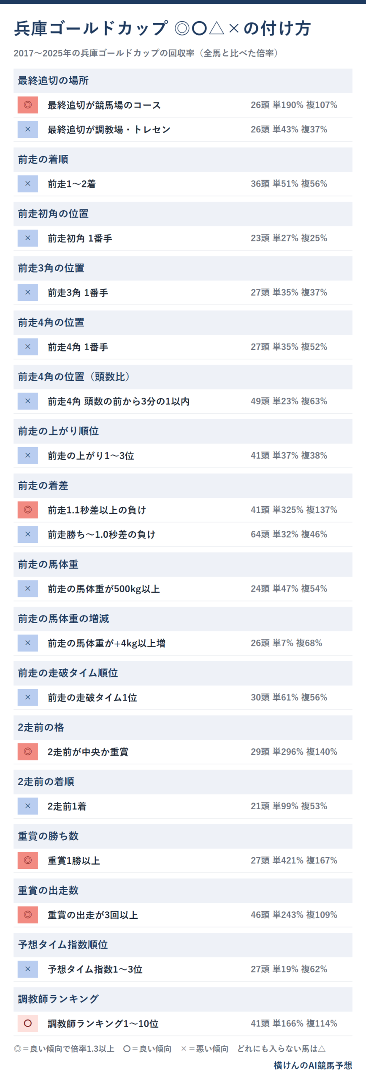The image size is (366, 1083).
Task: Click the ◎ icon beside 最終追切が競馬場のコース
Action: pyautogui.click(x=27, y=105)
